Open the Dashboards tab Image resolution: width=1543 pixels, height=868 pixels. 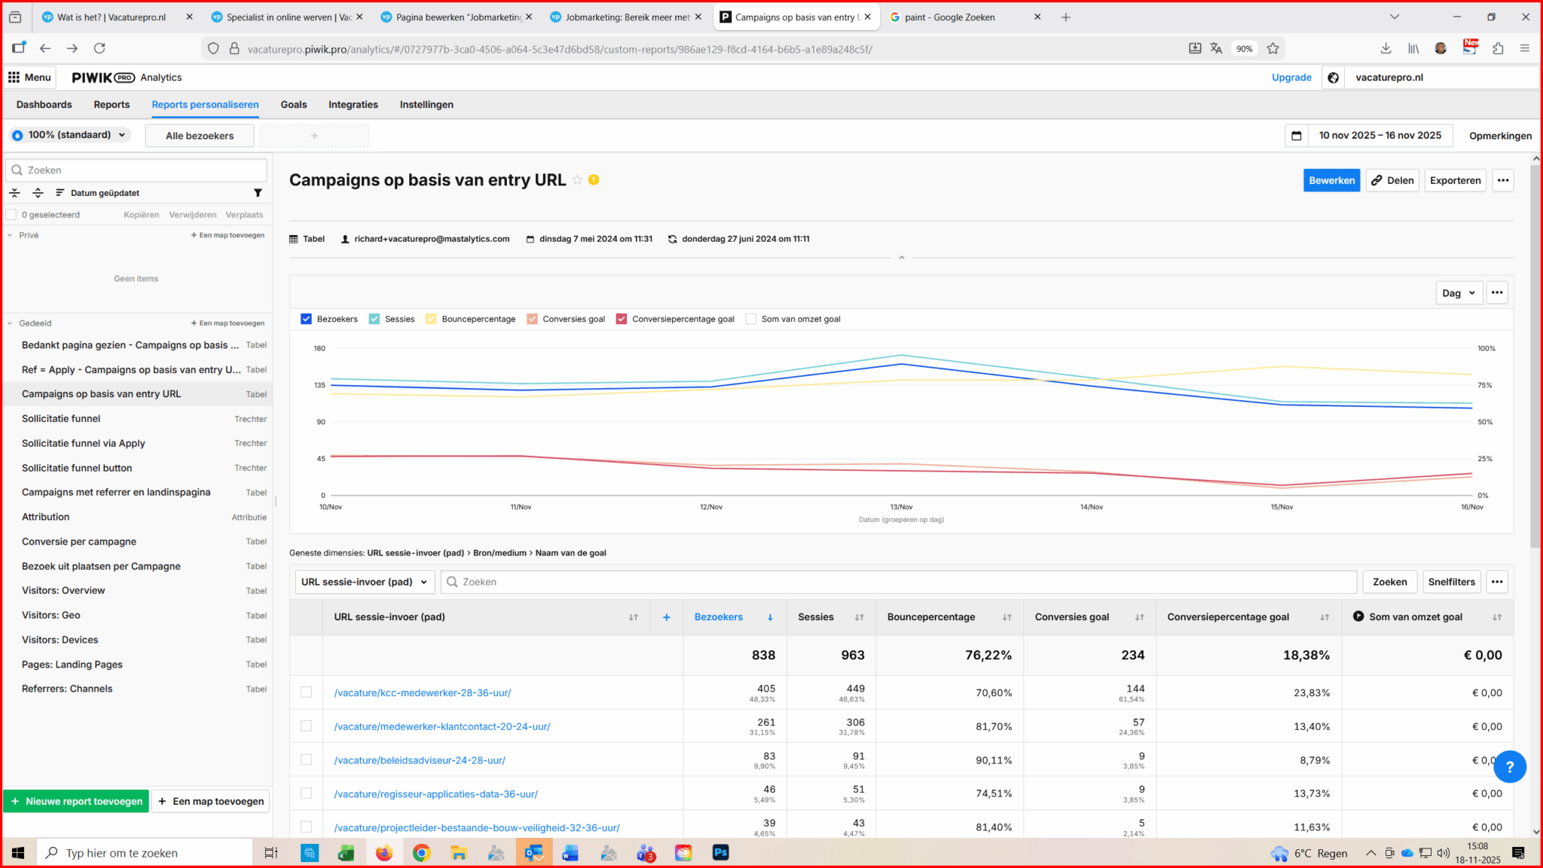(44, 105)
